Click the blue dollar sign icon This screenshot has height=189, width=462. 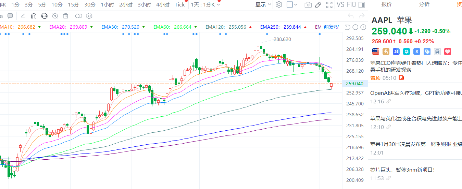tap(417, 52)
